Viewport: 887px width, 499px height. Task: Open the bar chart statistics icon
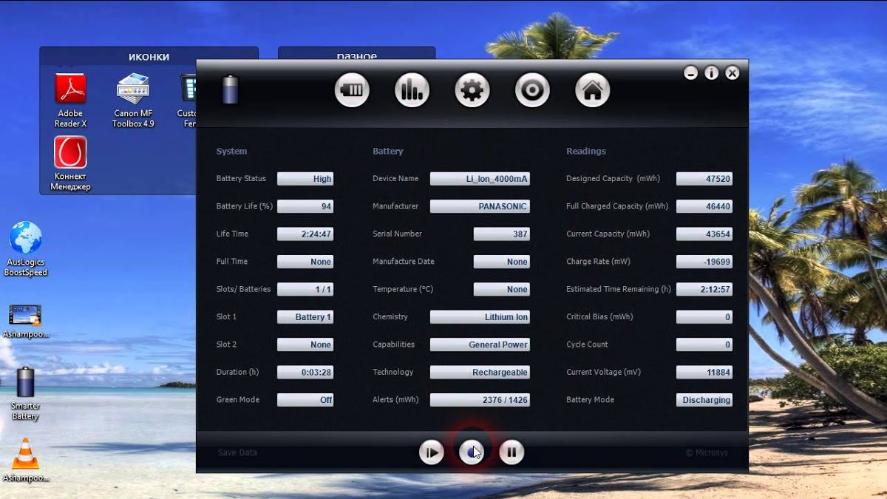point(412,90)
